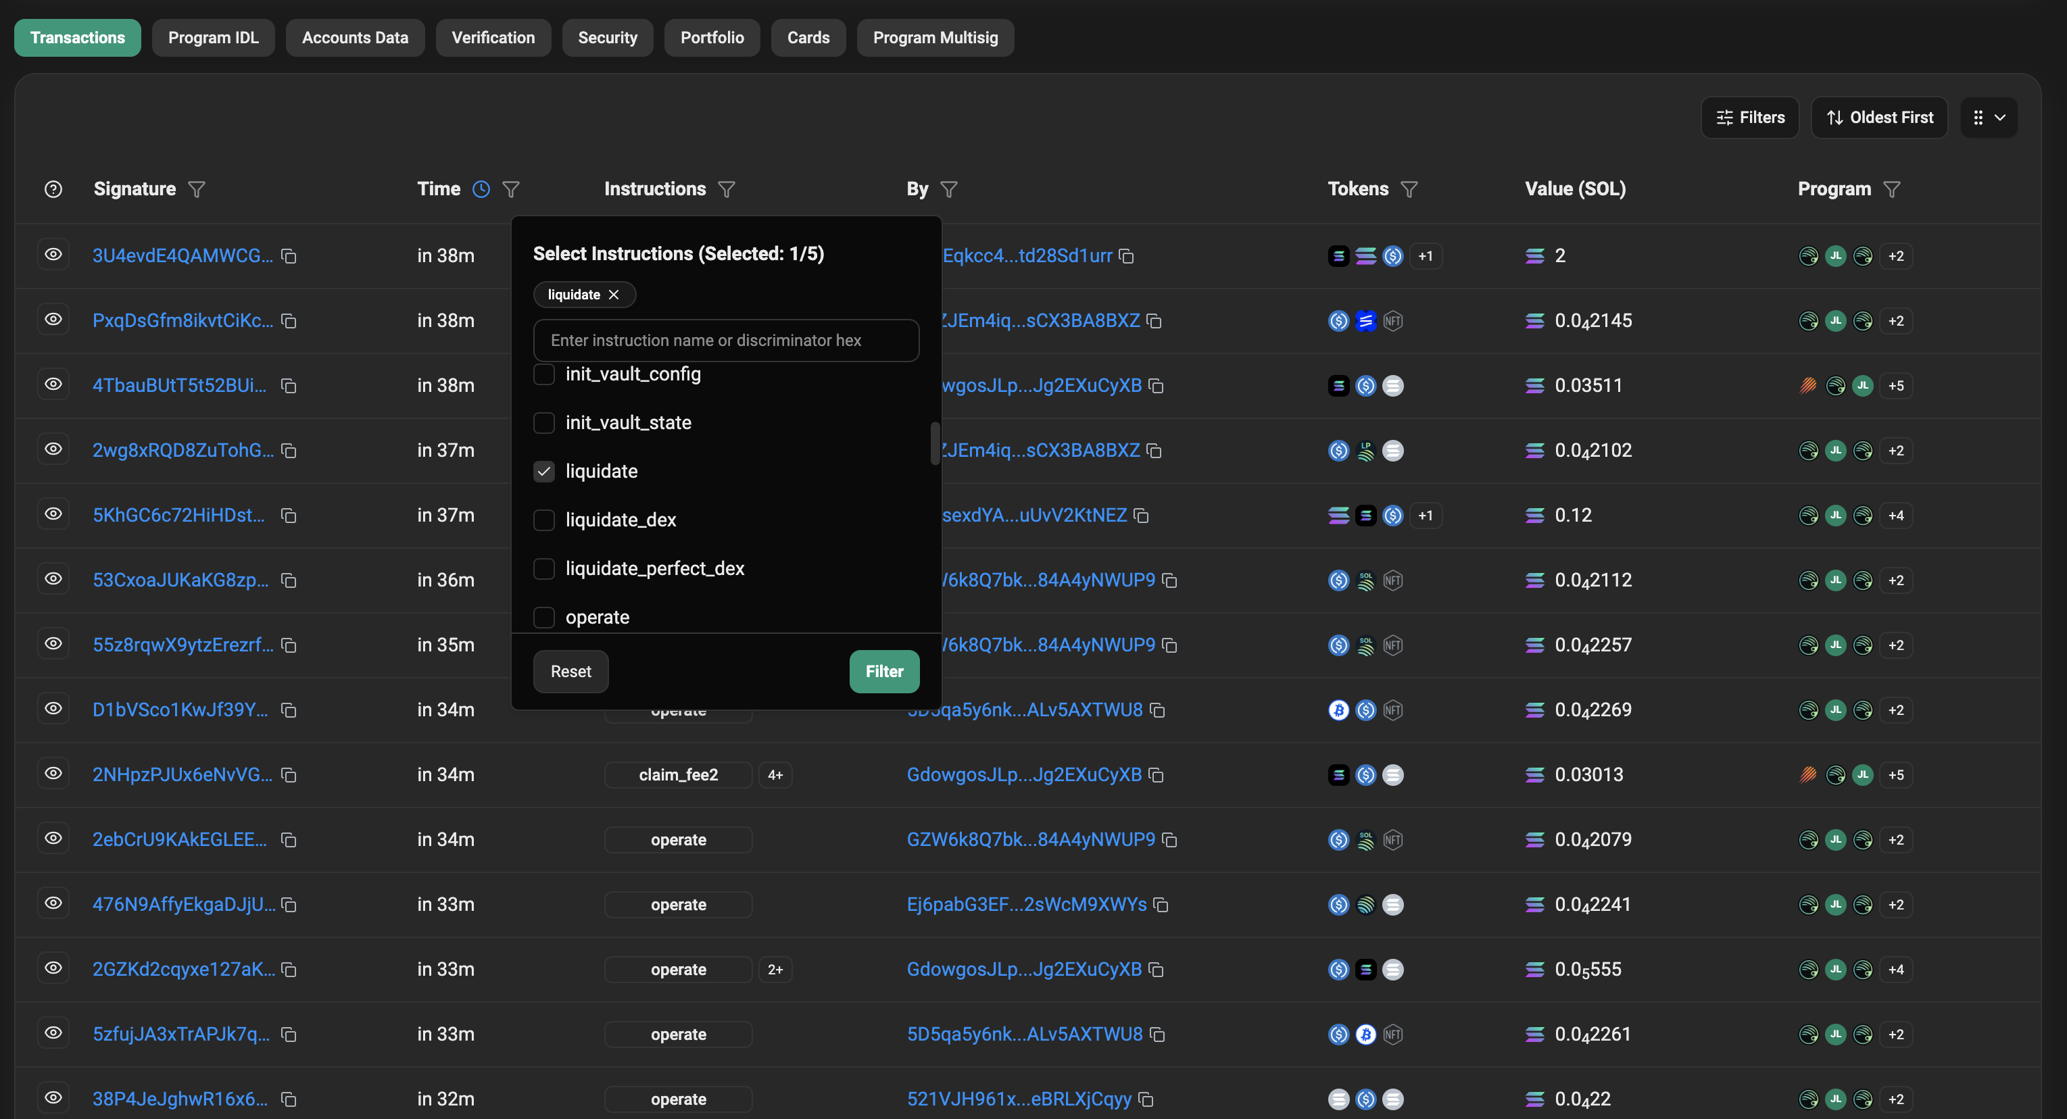This screenshot has height=1119, width=2067.
Task: Open the Time column filter icon
Action: 511,189
